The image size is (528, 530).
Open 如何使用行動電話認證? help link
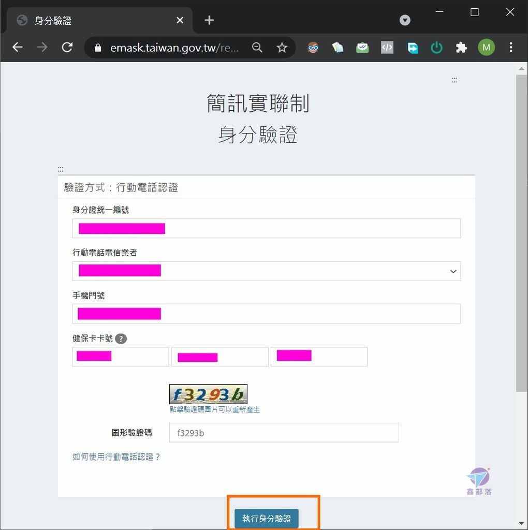pyautogui.click(x=116, y=457)
